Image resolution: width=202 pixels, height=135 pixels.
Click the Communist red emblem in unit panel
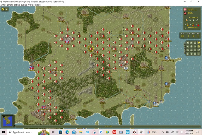coord(185,9)
